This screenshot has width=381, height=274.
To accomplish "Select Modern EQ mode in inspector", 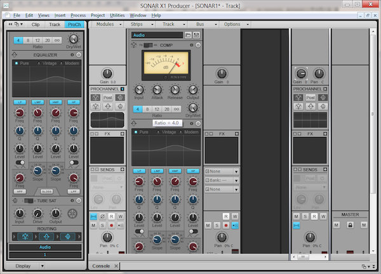I will (x=70, y=63).
